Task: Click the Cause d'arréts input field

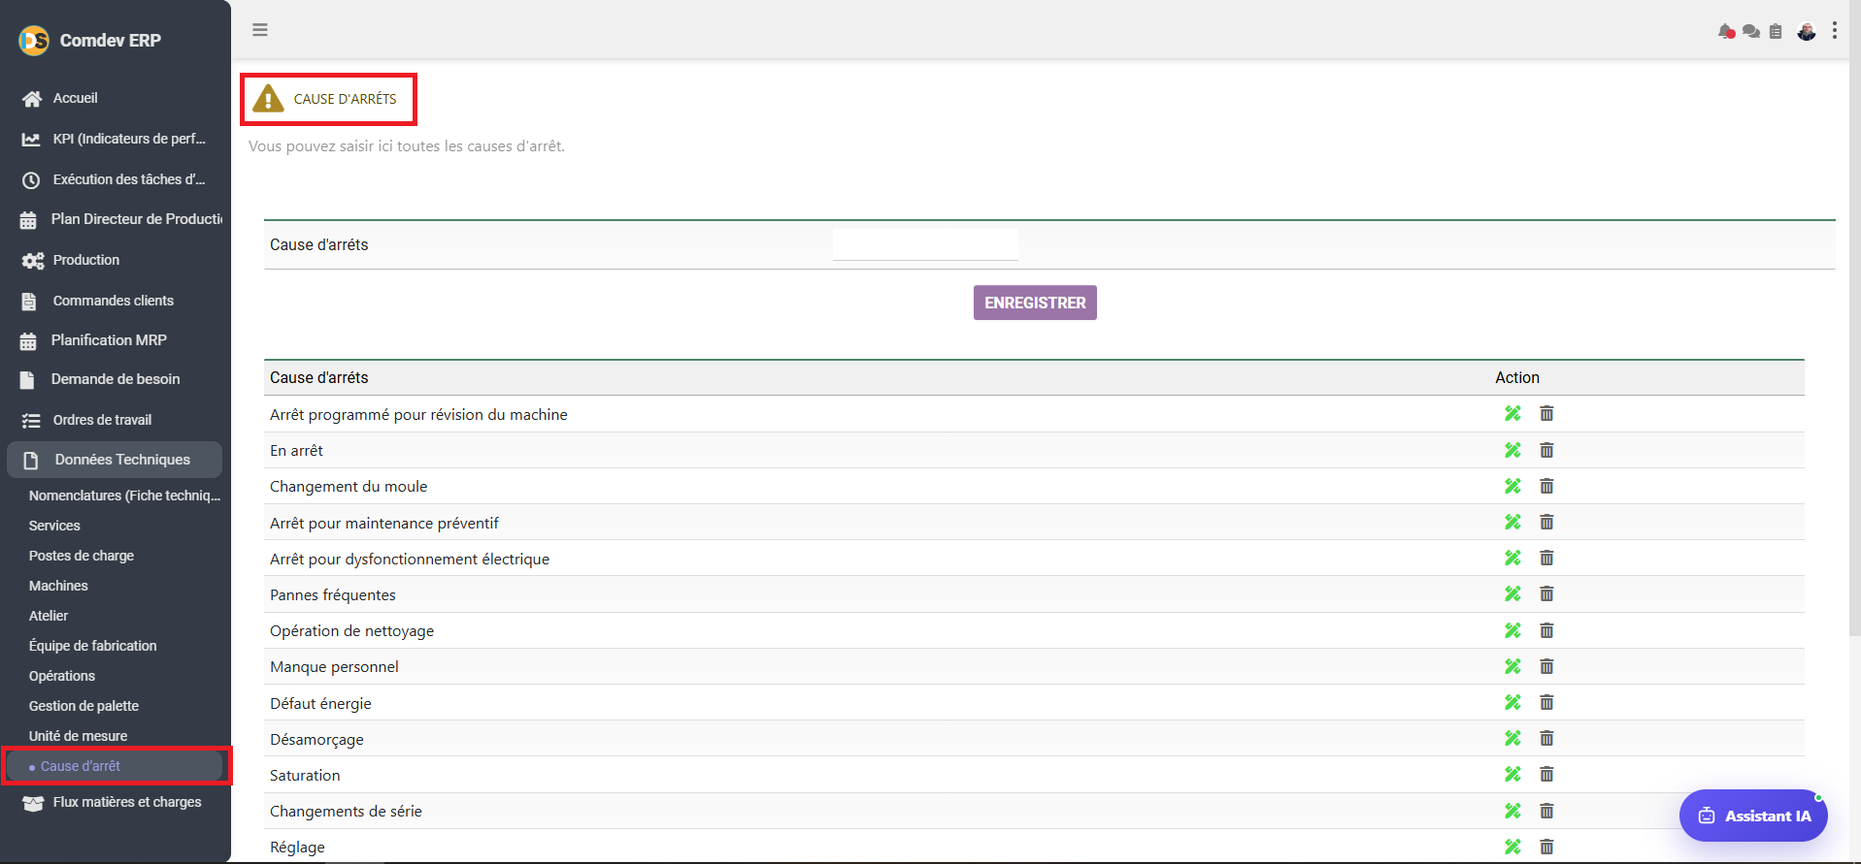Action: point(925,244)
